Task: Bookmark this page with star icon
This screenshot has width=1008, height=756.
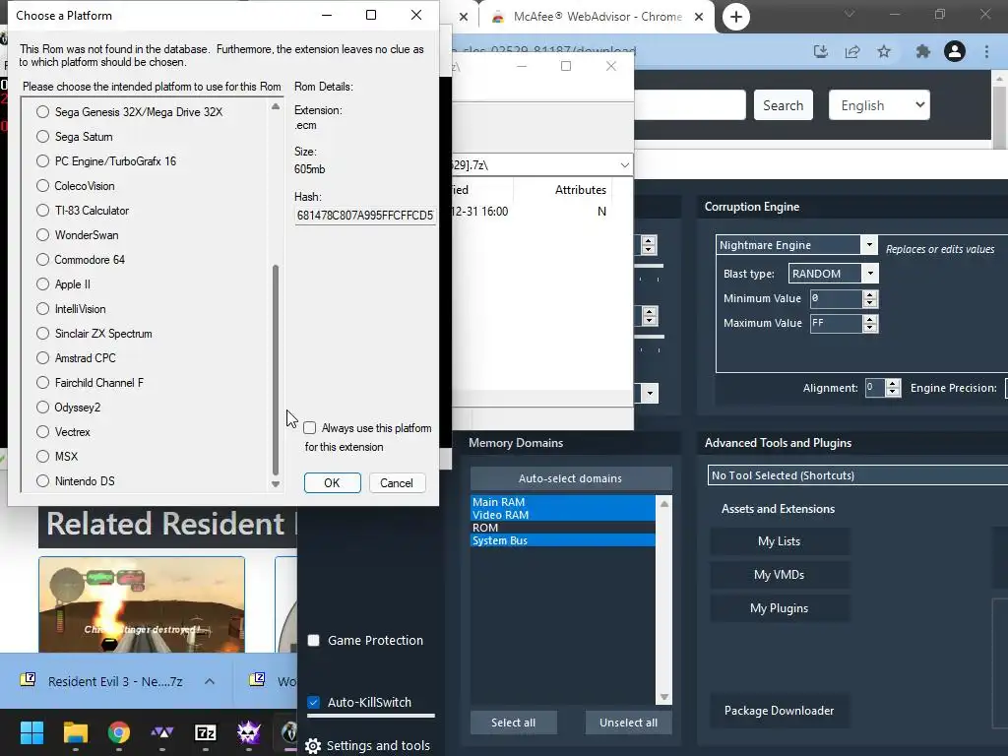Action: (x=884, y=51)
